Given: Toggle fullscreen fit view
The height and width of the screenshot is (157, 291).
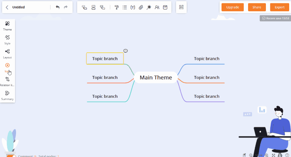Looking at the screenshot, I should pyautogui.click(x=273, y=155).
